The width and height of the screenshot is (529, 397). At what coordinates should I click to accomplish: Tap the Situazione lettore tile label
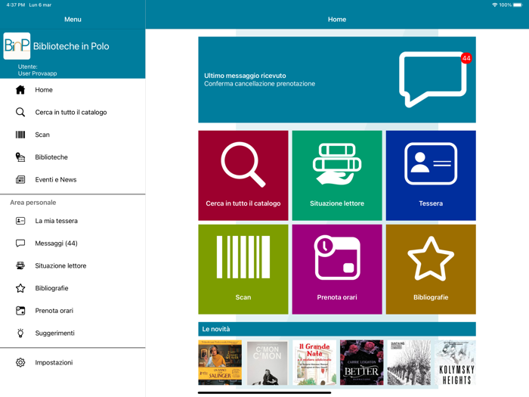click(337, 203)
